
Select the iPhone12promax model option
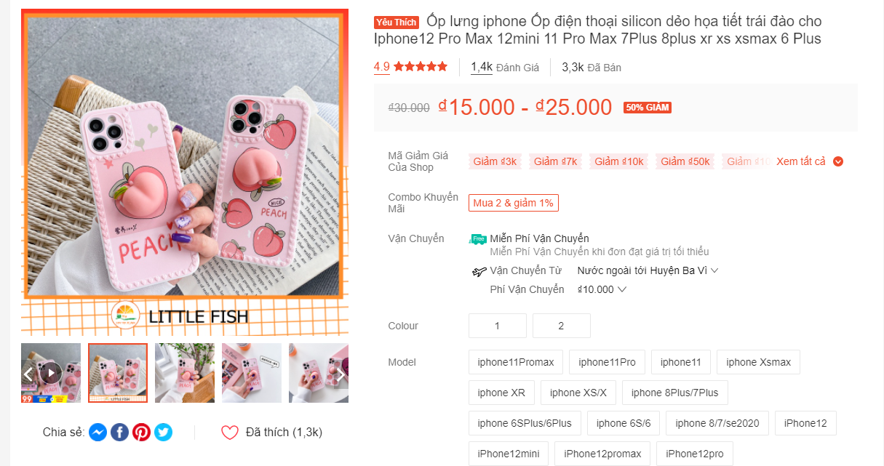click(x=605, y=454)
